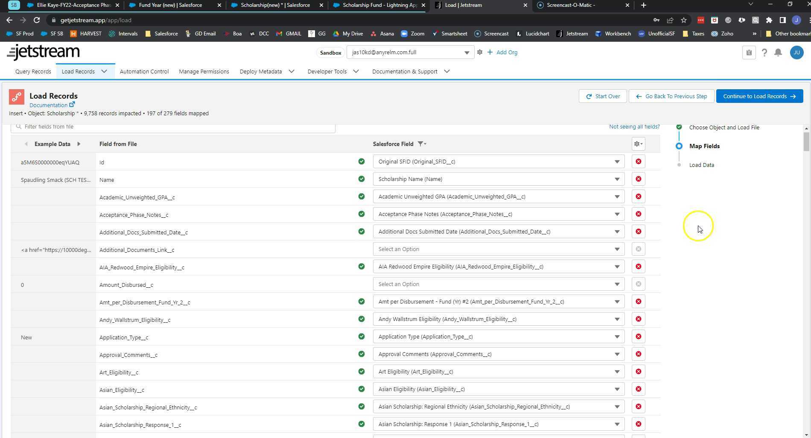The height and width of the screenshot is (438, 811).
Task: Remove the Asian Eligibility mapping
Action: click(638, 389)
